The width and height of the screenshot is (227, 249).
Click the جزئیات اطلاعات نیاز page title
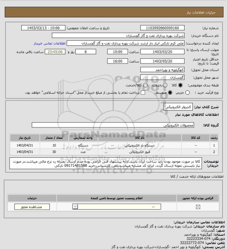(x=201, y=13)
